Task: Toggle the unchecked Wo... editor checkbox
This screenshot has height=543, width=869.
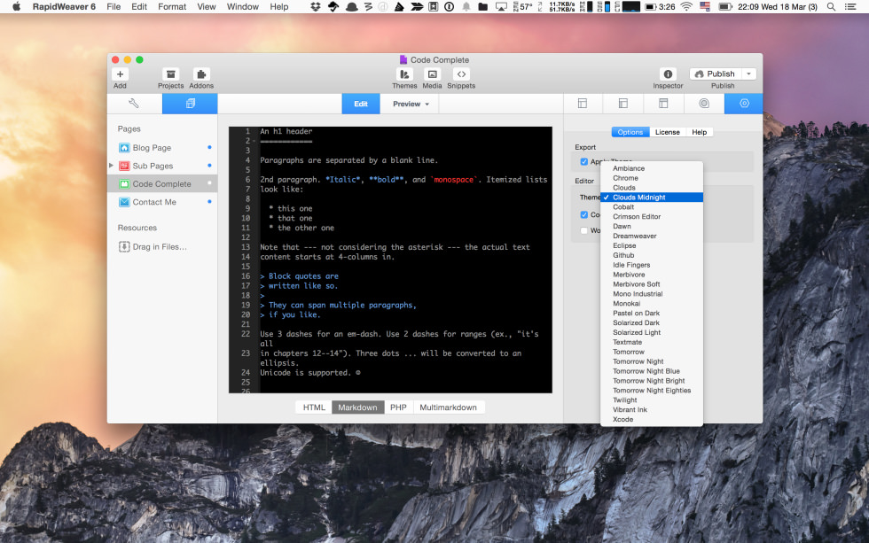Action: point(583,230)
